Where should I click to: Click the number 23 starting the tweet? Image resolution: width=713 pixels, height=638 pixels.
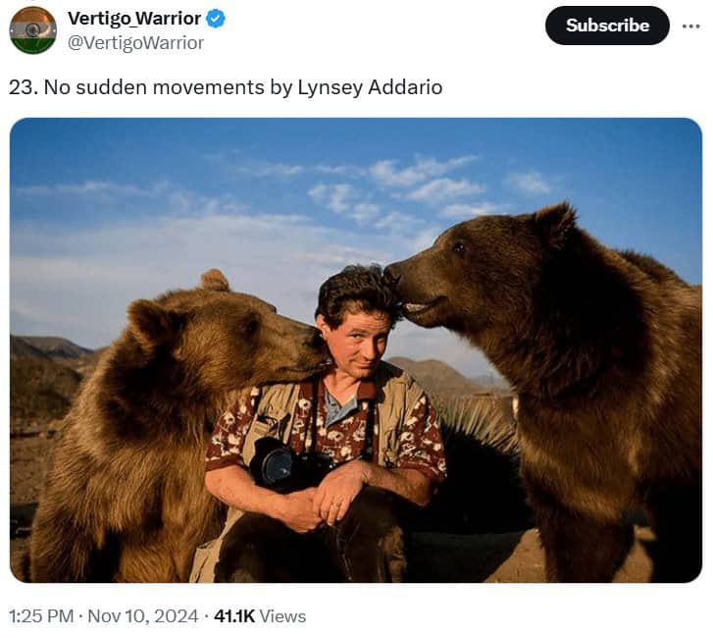21,87
